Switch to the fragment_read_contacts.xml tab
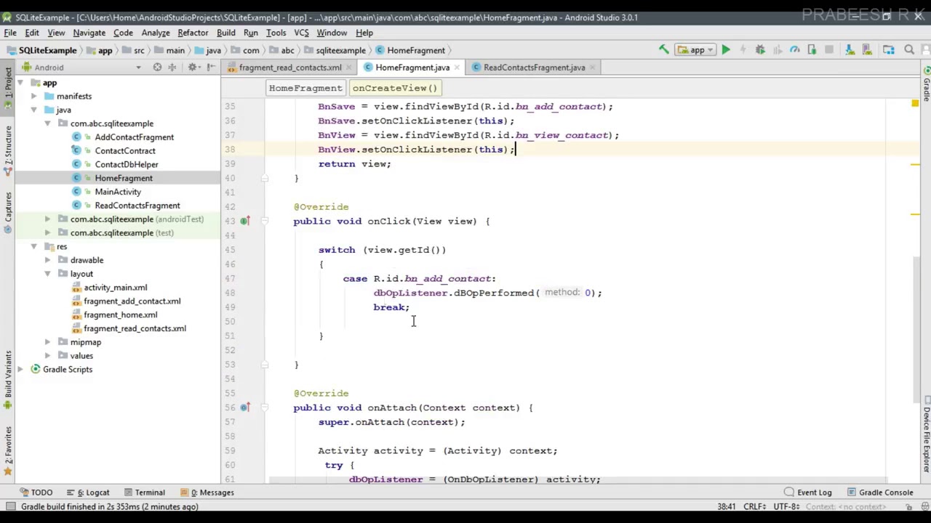 click(289, 68)
